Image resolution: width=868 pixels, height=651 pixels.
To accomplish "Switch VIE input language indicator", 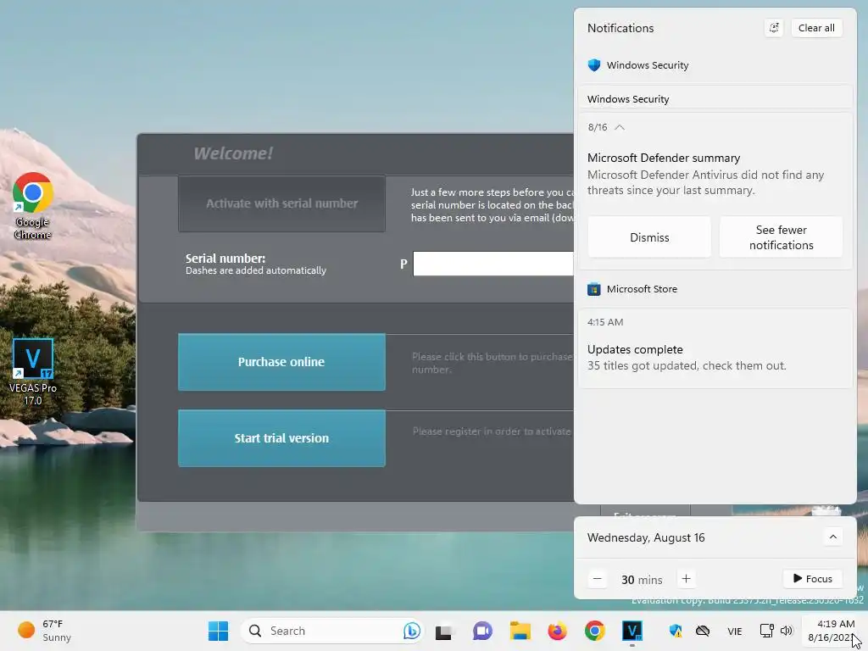I will coord(735,631).
